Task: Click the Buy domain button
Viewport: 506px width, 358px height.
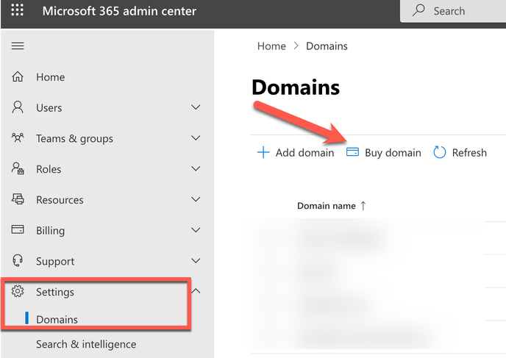Action: tap(383, 152)
